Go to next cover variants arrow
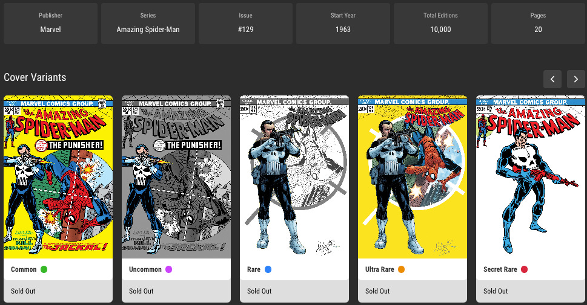The height and width of the screenshot is (305, 587). pyautogui.click(x=575, y=79)
